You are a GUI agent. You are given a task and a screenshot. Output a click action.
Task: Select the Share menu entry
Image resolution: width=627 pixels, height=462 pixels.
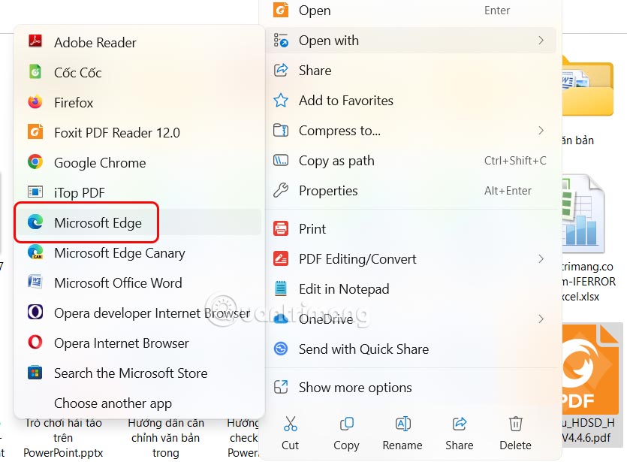click(x=411, y=71)
